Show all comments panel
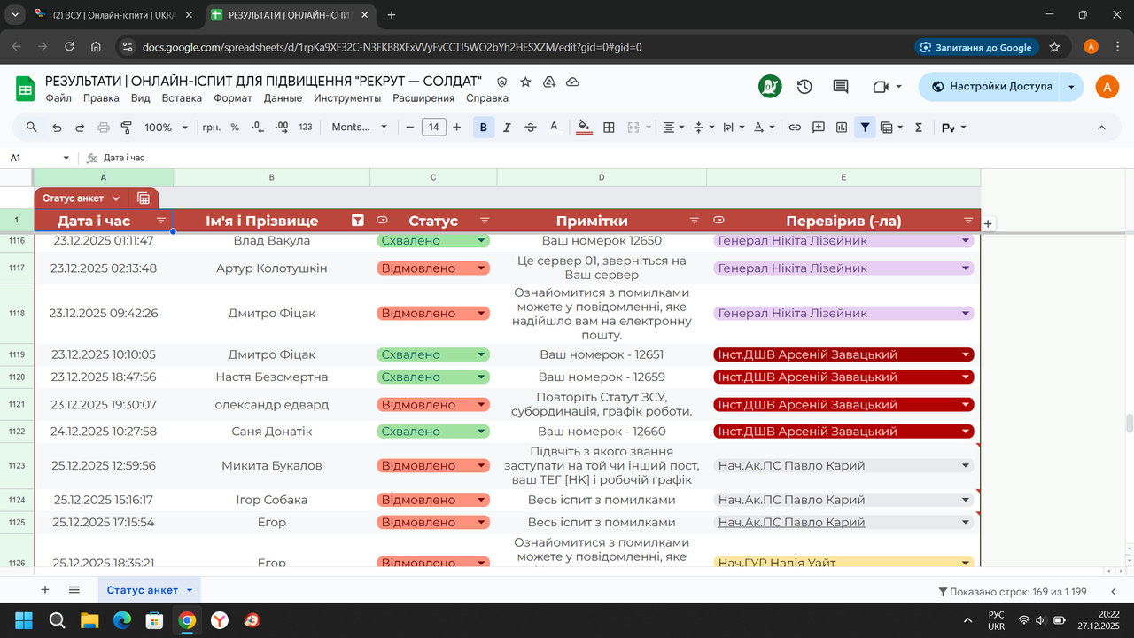The height and width of the screenshot is (638, 1134). pos(841,86)
